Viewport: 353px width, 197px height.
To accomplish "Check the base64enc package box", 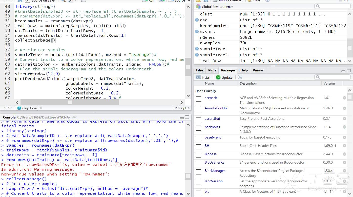I will point(198,139).
